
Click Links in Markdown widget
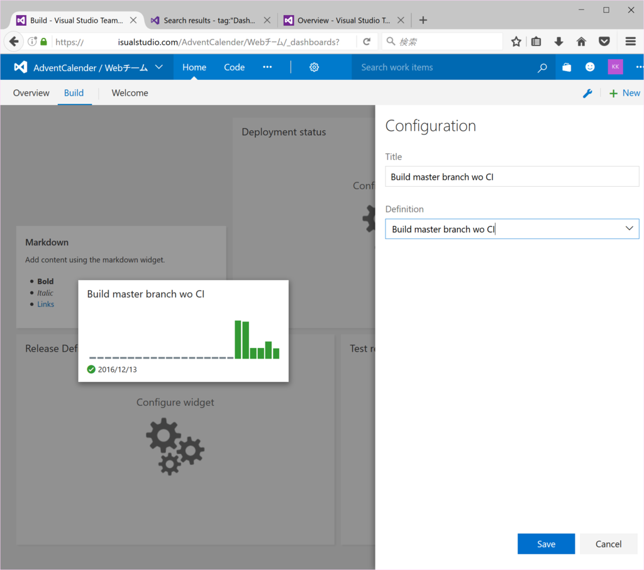click(45, 304)
